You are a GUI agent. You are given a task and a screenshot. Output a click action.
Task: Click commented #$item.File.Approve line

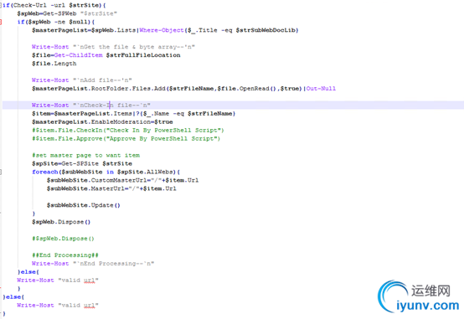tap(126, 138)
